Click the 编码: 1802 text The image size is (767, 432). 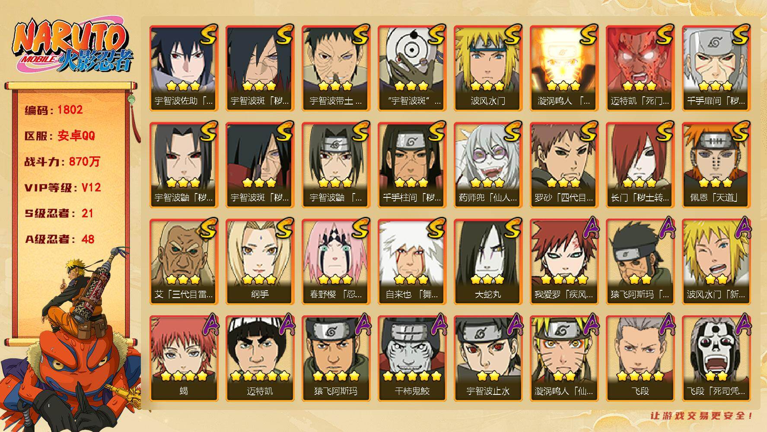pos(54,110)
